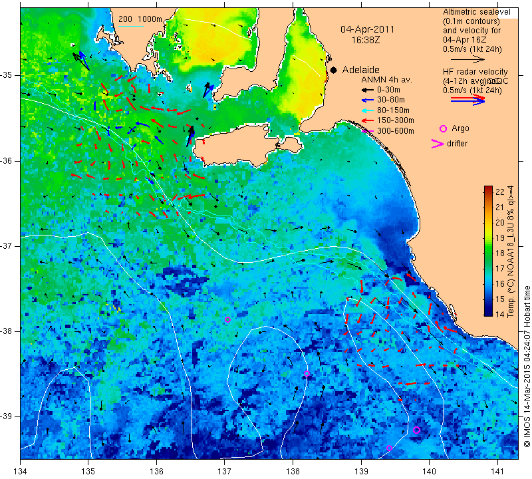The width and height of the screenshot is (532, 479).
Task: Click the black 0-30m legend arrow
Action: [x=367, y=90]
